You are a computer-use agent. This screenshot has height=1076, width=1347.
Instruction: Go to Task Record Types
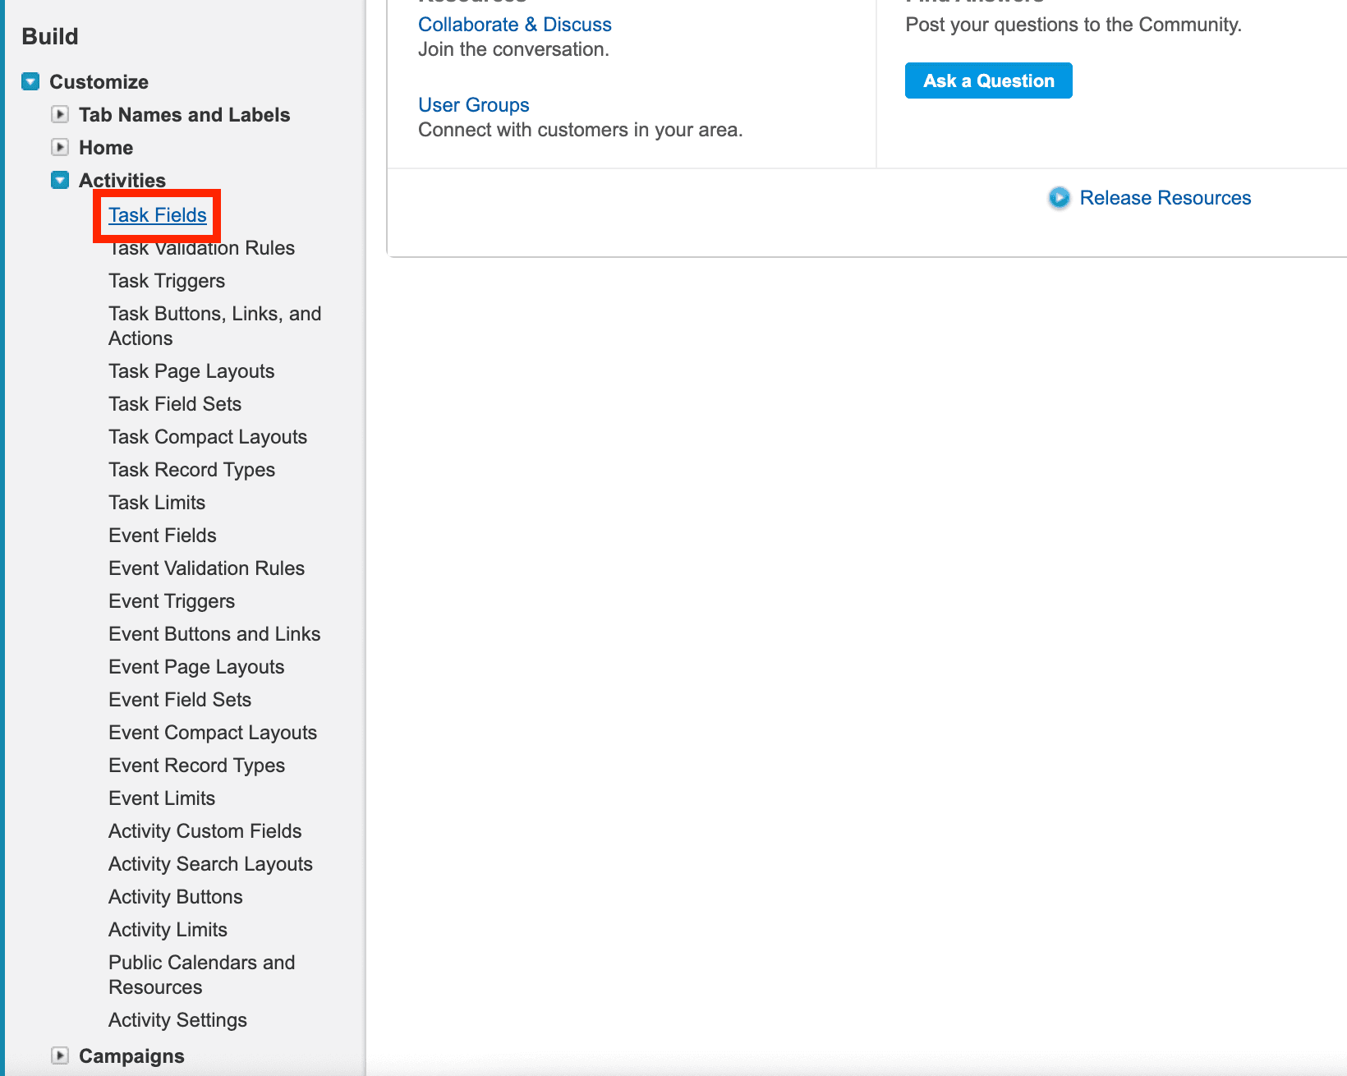[x=191, y=470]
